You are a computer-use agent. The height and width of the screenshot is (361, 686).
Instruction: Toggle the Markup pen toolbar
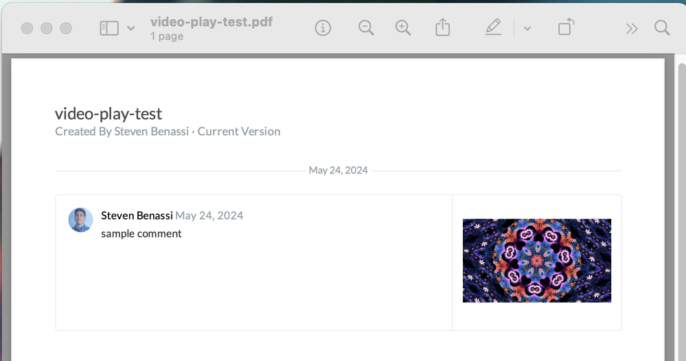[x=493, y=28]
